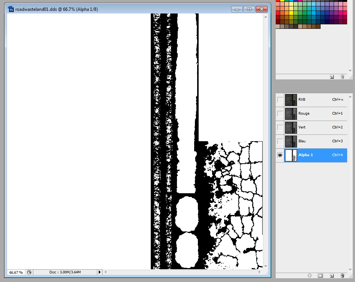This screenshot has width=355, height=282.
Task: Save selection as channel button
Action: [x=320, y=275]
